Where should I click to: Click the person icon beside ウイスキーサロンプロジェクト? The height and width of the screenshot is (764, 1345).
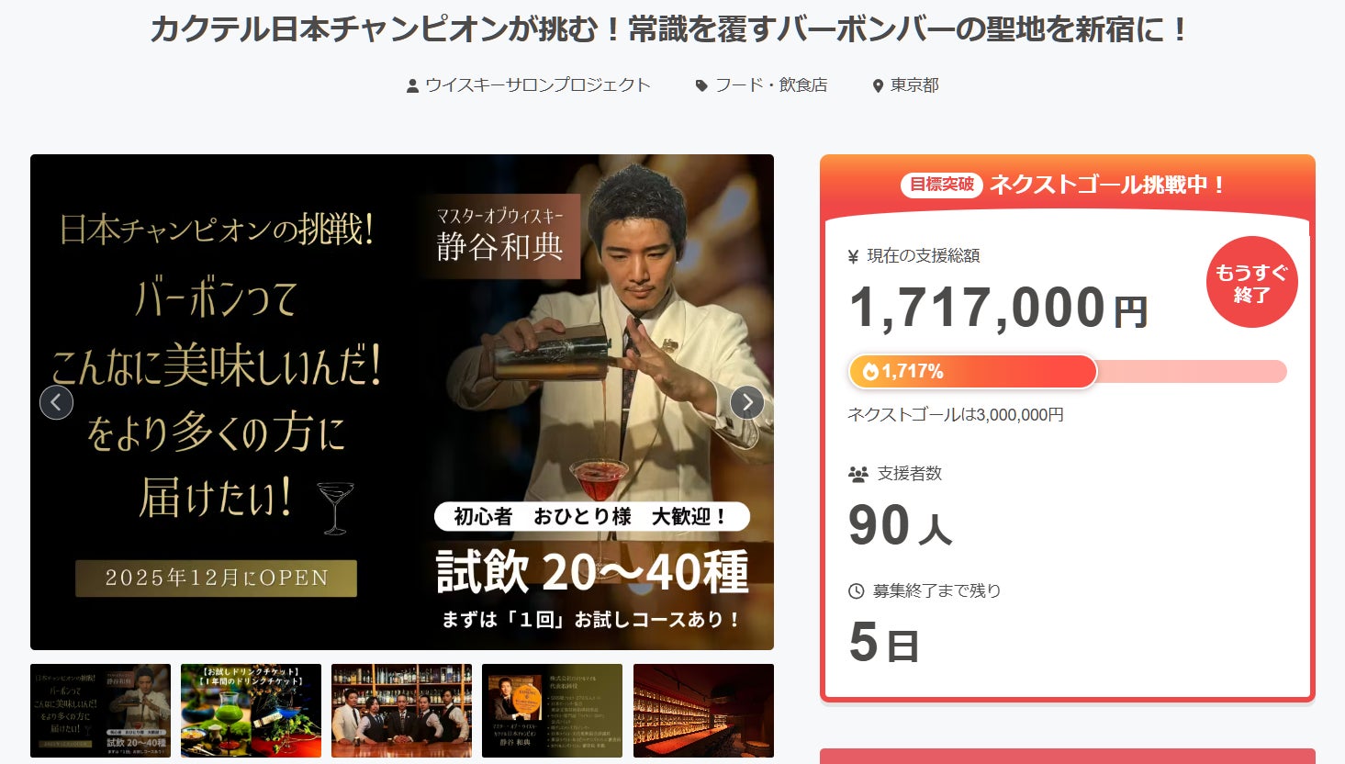click(413, 85)
